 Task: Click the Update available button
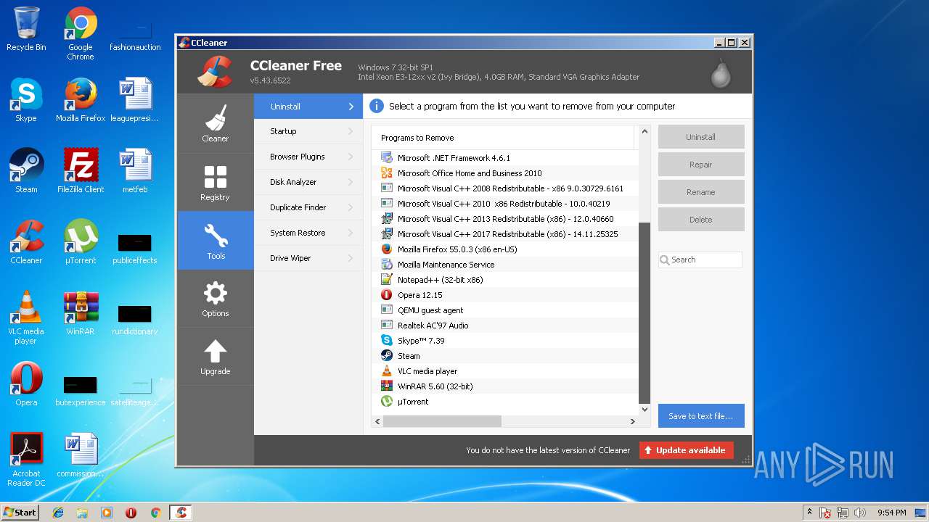pos(687,450)
